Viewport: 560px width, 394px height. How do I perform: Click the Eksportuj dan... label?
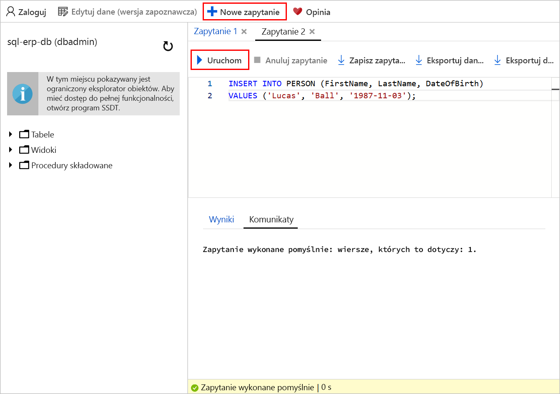click(x=455, y=61)
